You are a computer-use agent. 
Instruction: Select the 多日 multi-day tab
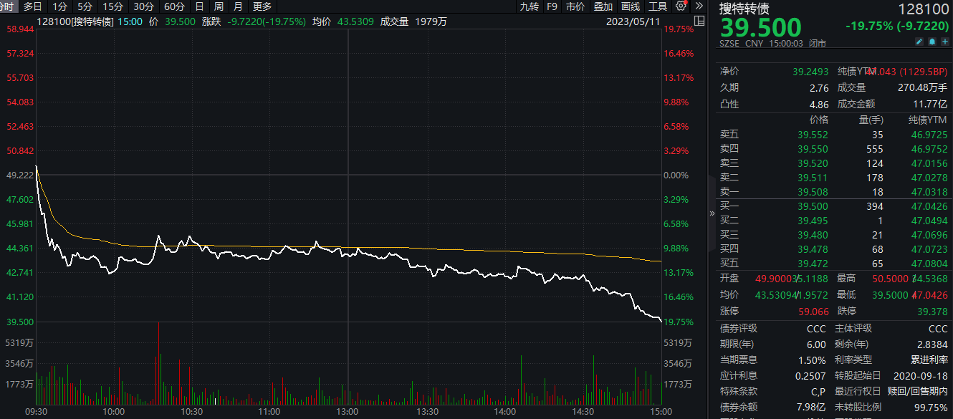tap(33, 6)
